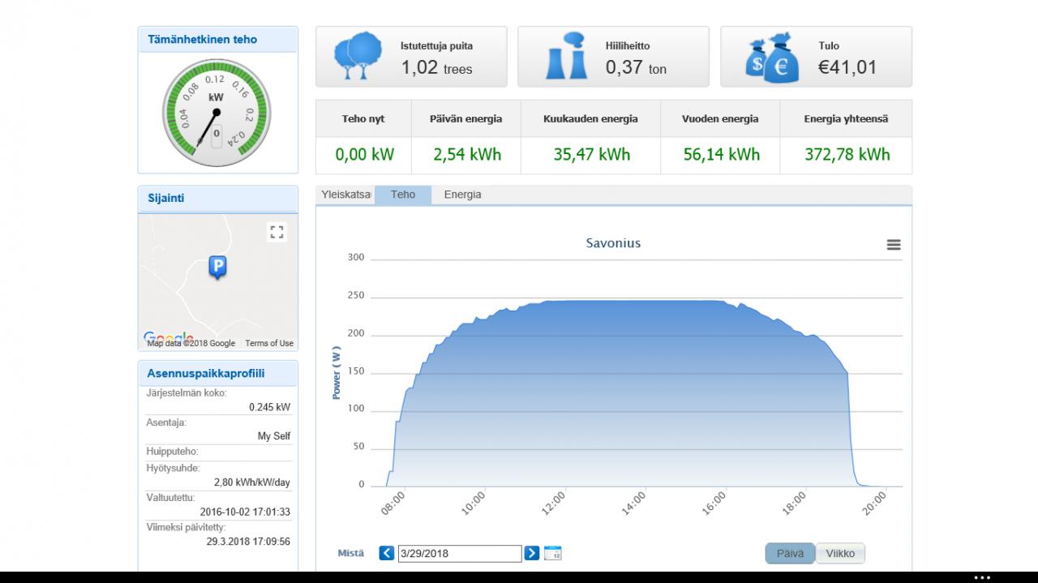Click the Kuukauden energia column header
The height and width of the screenshot is (583, 1038).
590,119
